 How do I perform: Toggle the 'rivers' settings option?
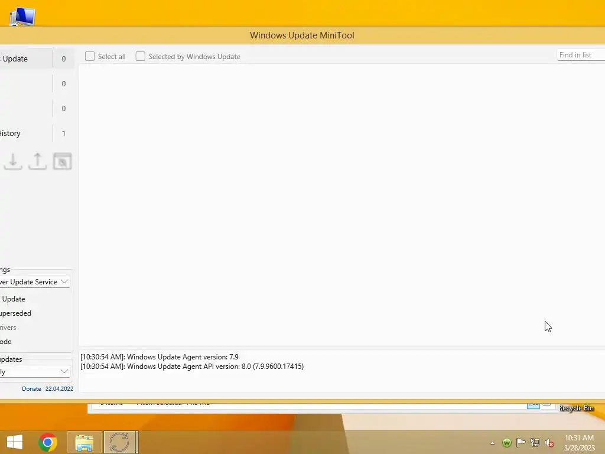tap(8, 327)
